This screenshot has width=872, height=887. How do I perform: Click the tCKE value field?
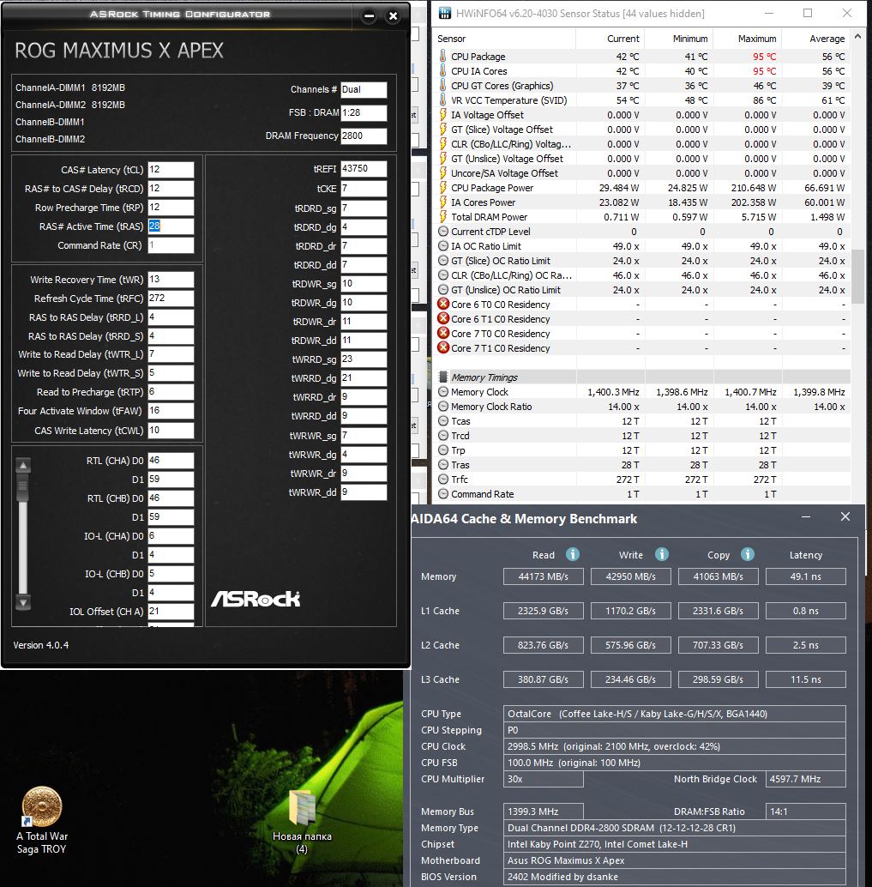(x=364, y=189)
